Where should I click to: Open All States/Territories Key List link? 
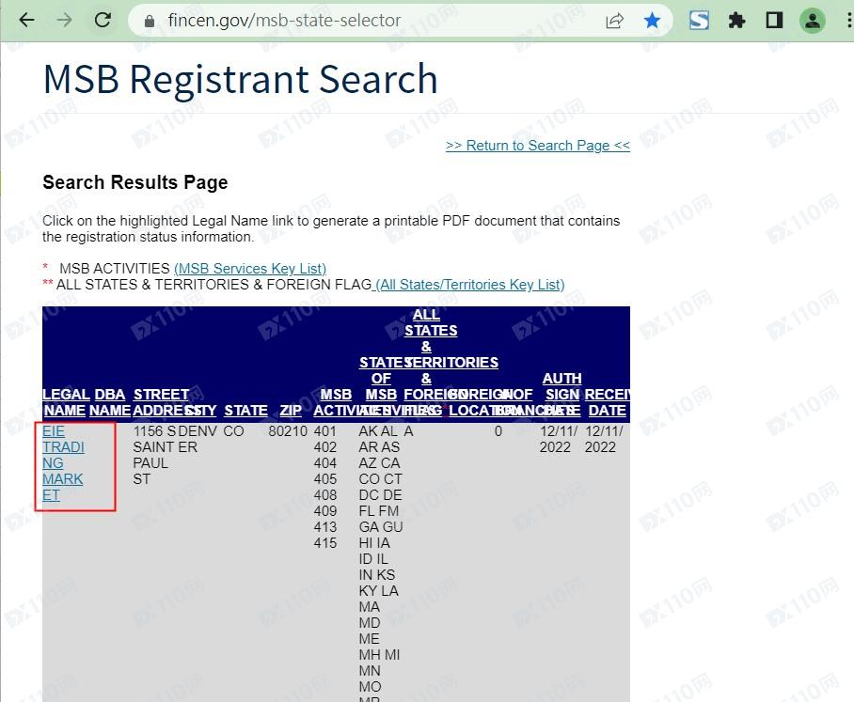coord(469,285)
